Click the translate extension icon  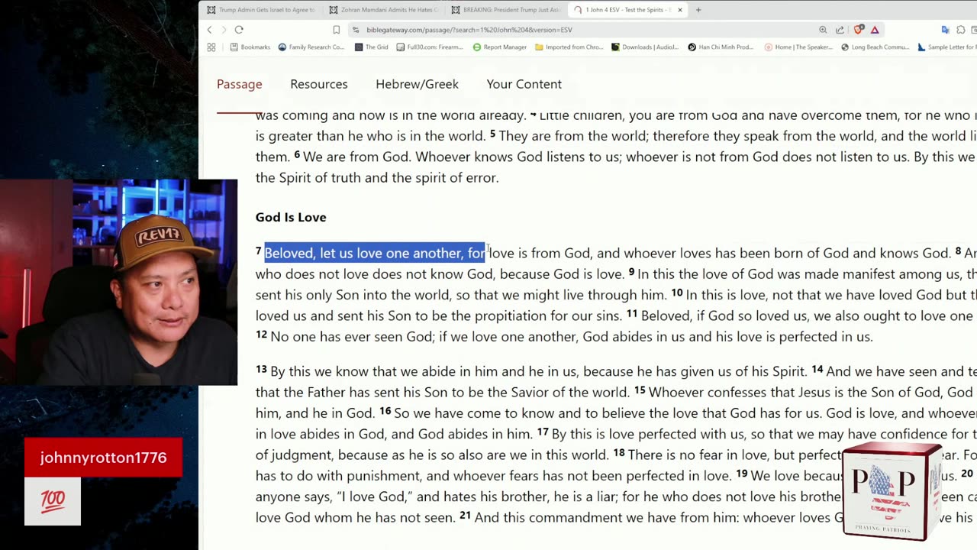[945, 30]
